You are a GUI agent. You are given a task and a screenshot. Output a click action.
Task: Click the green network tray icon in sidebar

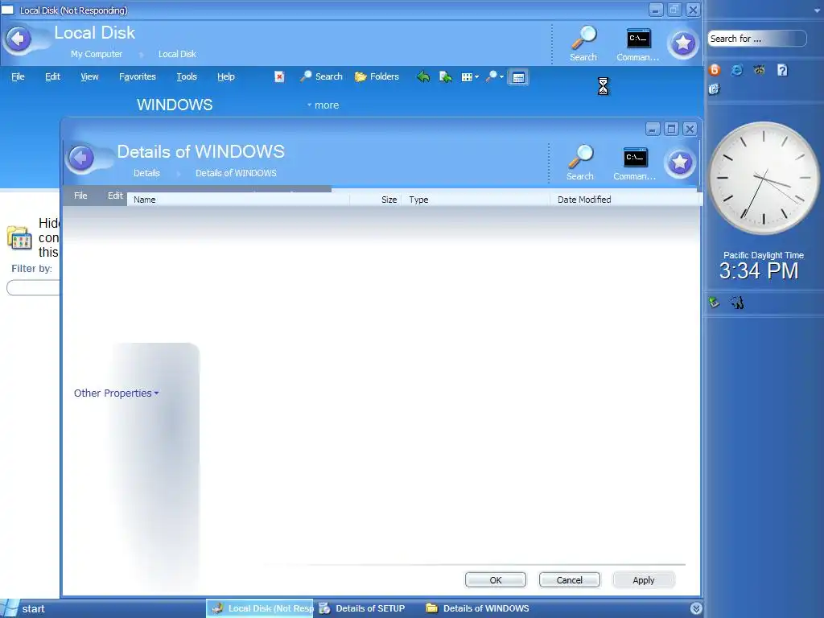coord(715,303)
